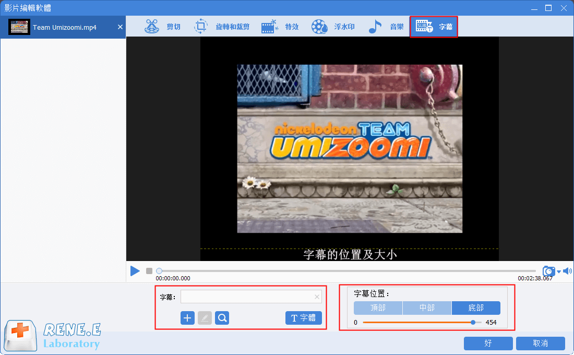Open the 剪切 (cut) tool tab
The width and height of the screenshot is (574, 355).
[x=162, y=27]
